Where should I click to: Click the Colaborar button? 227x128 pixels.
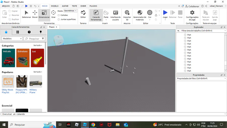[x=192, y=6]
